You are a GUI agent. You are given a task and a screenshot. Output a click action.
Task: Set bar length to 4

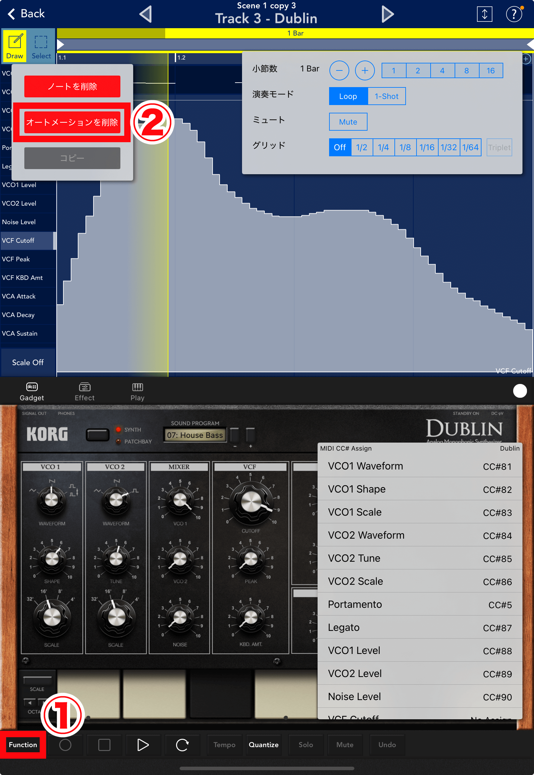tap(442, 70)
